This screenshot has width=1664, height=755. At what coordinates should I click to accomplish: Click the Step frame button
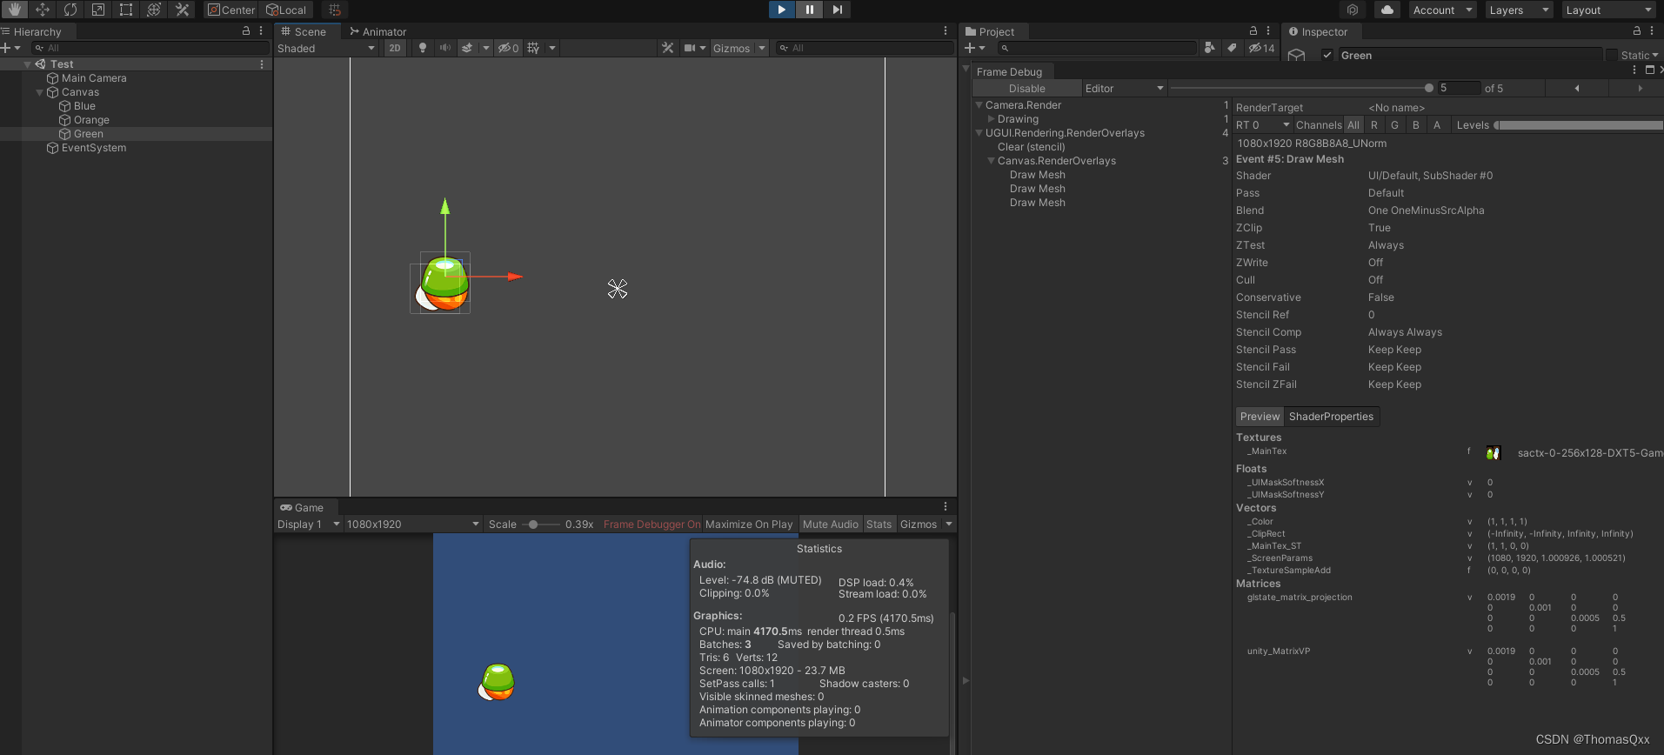pyautogui.click(x=837, y=10)
